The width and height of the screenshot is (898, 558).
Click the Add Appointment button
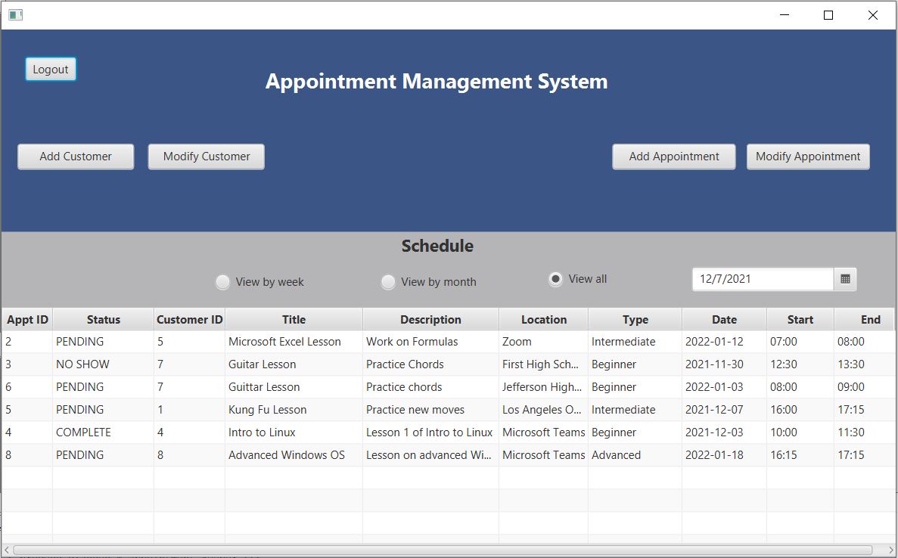(673, 157)
